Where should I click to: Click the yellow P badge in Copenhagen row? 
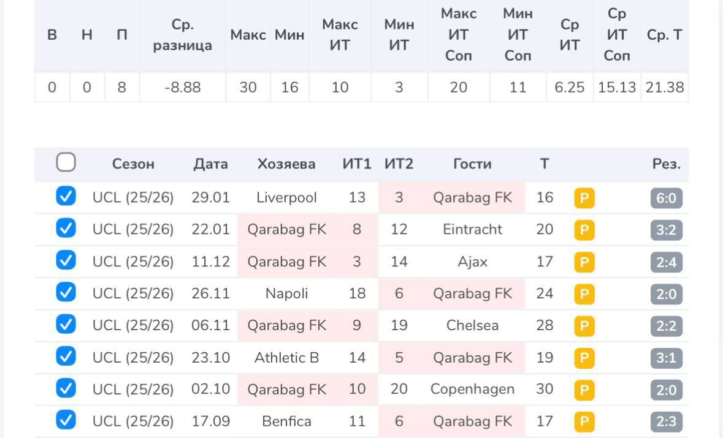pyautogui.click(x=584, y=390)
